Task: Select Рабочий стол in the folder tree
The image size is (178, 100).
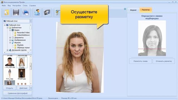Action: tap(15, 25)
